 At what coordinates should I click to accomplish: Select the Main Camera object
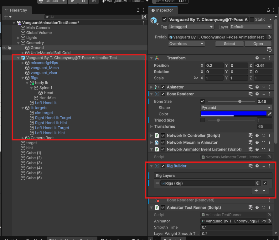coord(38,28)
